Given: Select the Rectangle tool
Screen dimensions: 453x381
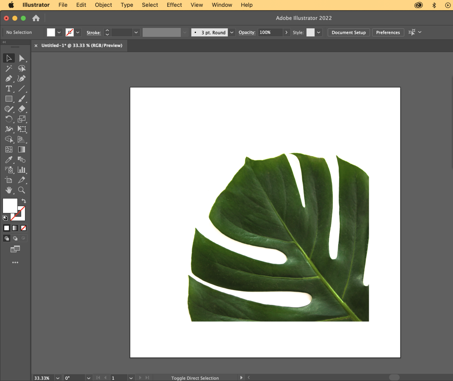Looking at the screenshot, I should pyautogui.click(x=9, y=99).
